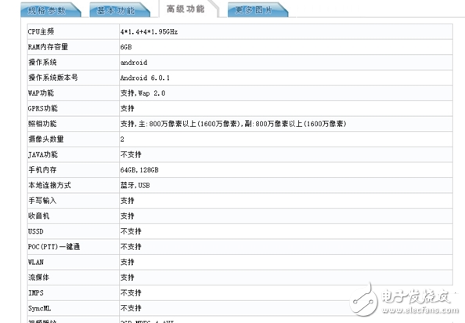
Task: Click the 操作系统版本号 label
Action: pos(53,78)
